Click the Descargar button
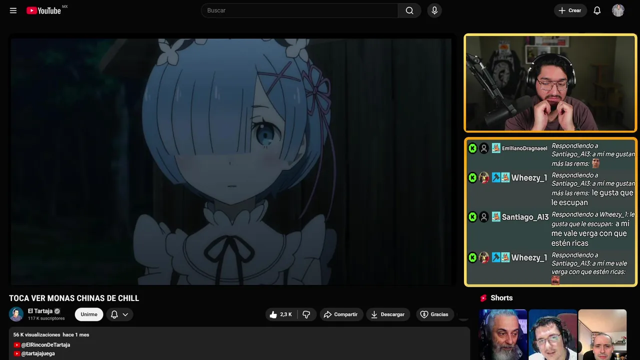Screen dimensions: 640x360 pyautogui.click(x=388, y=314)
